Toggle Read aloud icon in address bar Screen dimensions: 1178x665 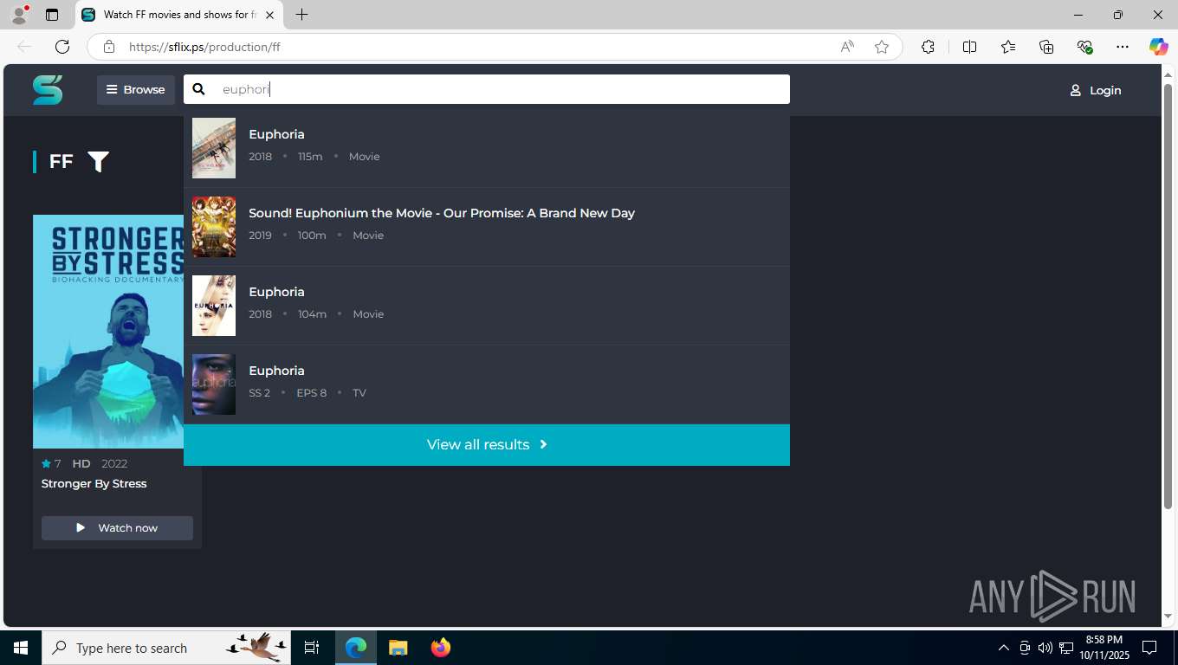point(847,47)
